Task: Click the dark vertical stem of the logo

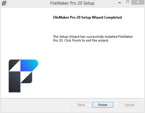Action: tap(15, 82)
